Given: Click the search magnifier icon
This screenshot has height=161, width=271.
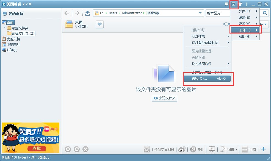Looking at the screenshot, I should coord(264,13).
